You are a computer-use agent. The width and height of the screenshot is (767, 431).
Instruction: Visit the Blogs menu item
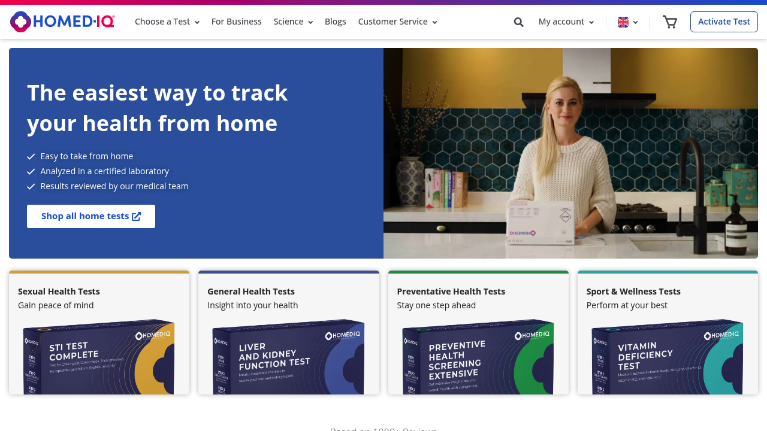[335, 22]
